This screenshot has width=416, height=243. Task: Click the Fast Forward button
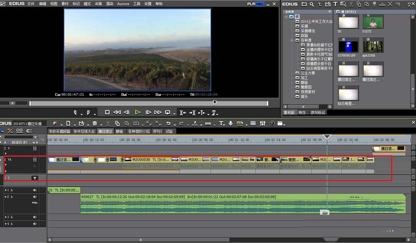tap(158, 112)
